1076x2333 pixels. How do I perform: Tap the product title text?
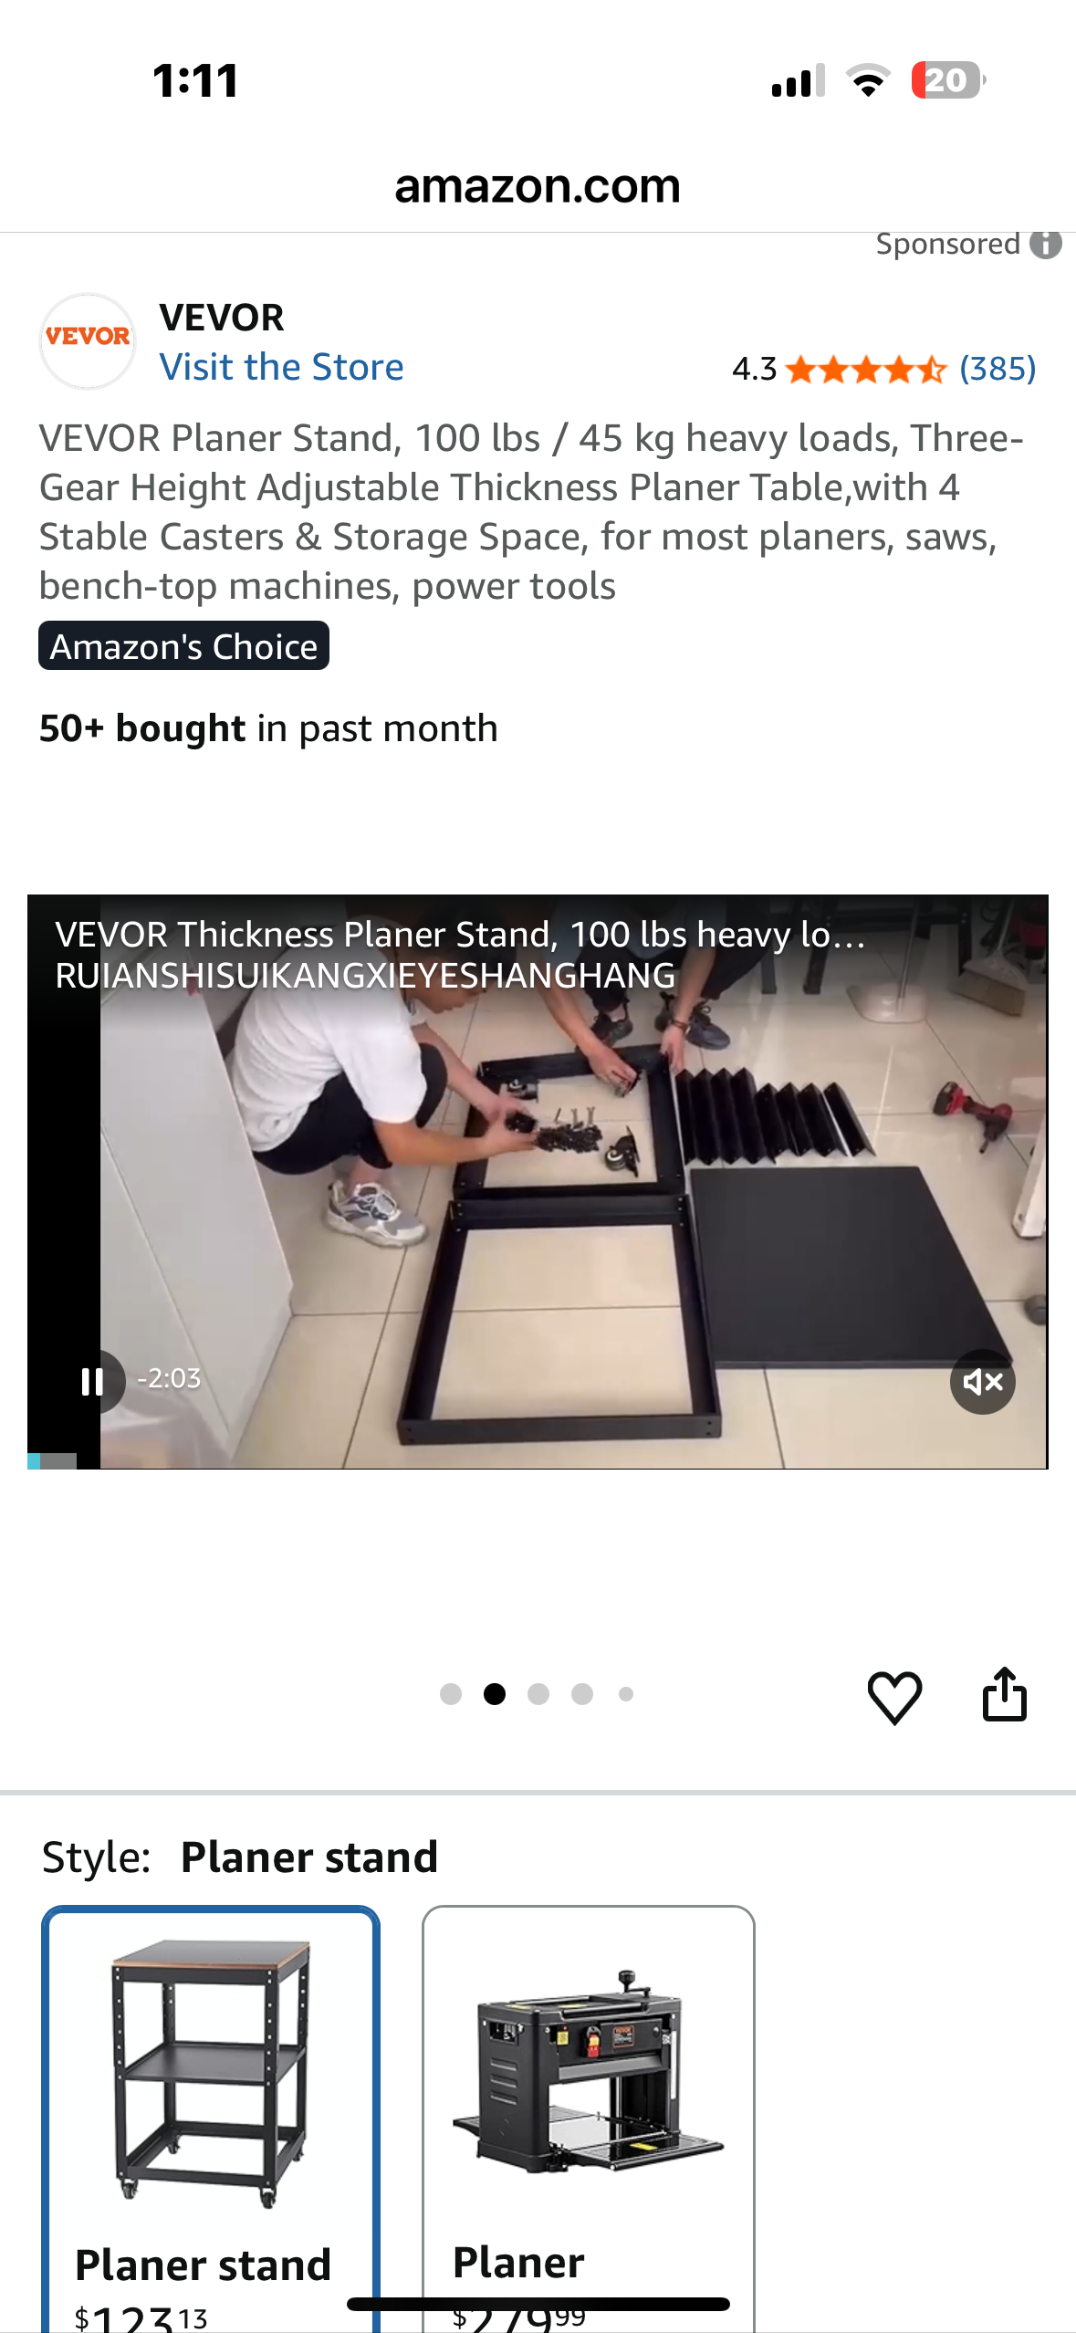tap(531, 512)
